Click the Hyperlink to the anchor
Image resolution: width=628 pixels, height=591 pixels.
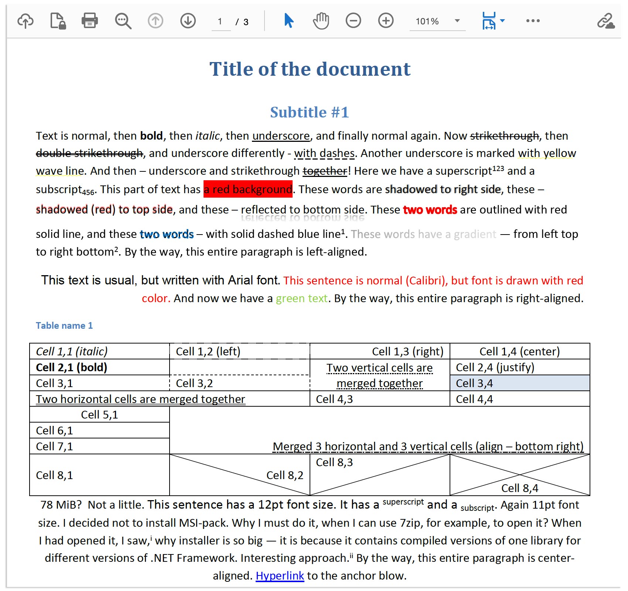pyautogui.click(x=280, y=575)
